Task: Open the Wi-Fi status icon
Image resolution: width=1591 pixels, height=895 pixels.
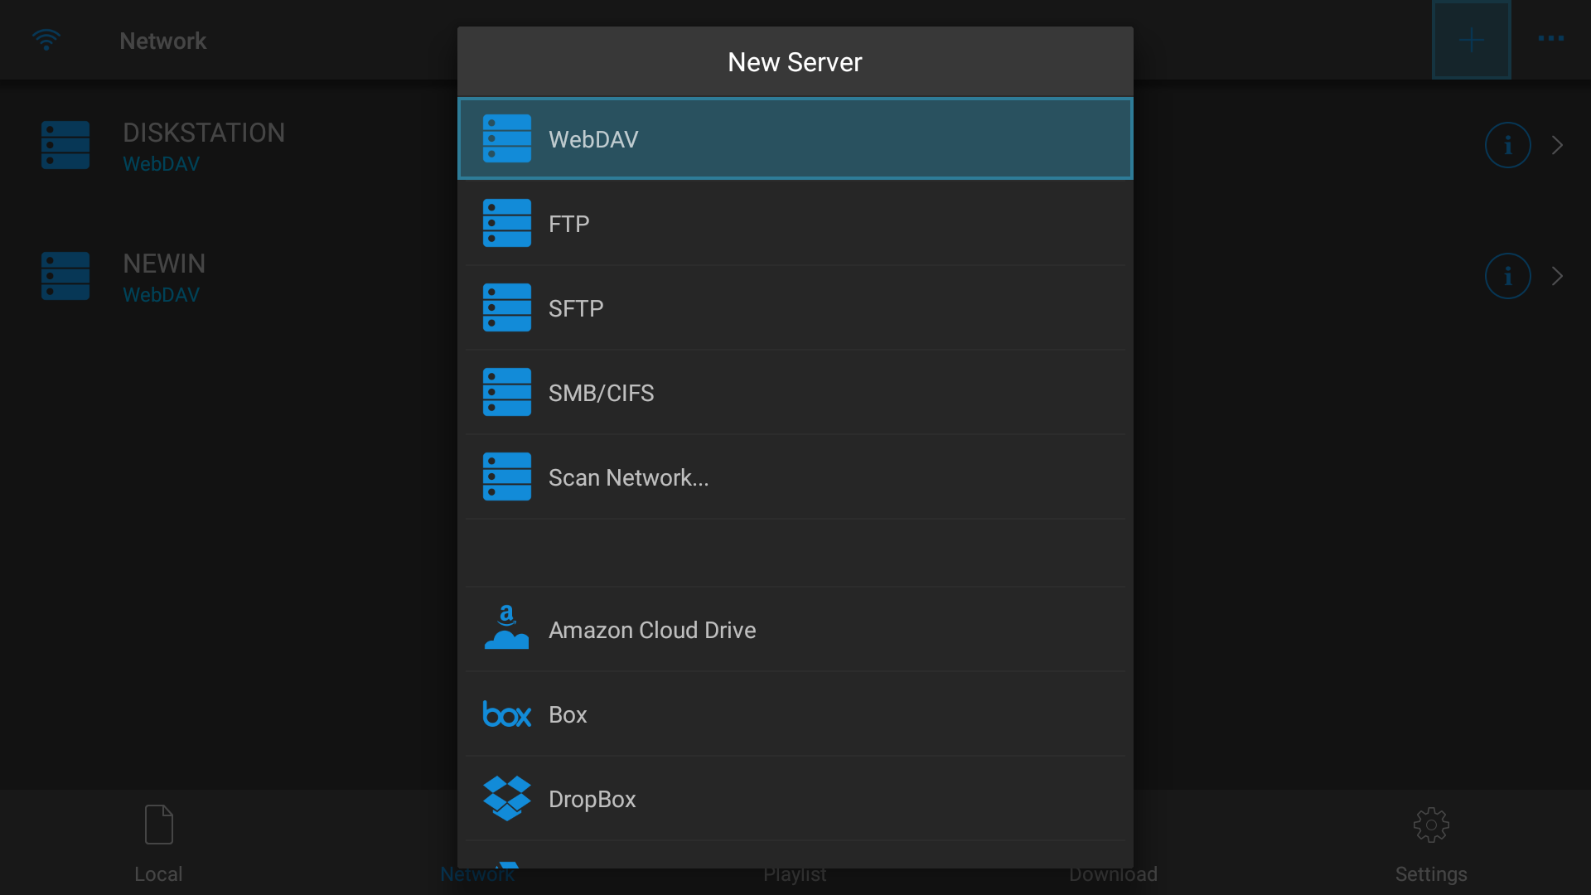Action: [x=46, y=39]
